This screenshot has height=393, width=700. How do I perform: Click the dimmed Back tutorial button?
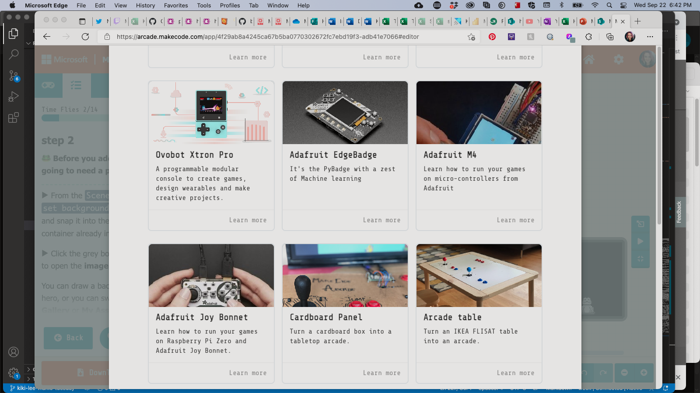[x=68, y=338]
